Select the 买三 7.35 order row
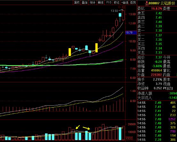The image size is (177, 142). [x=157, y=44]
